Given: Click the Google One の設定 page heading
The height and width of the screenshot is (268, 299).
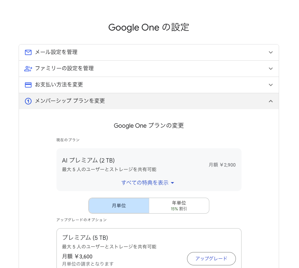Looking at the screenshot, I should tap(149, 27).
